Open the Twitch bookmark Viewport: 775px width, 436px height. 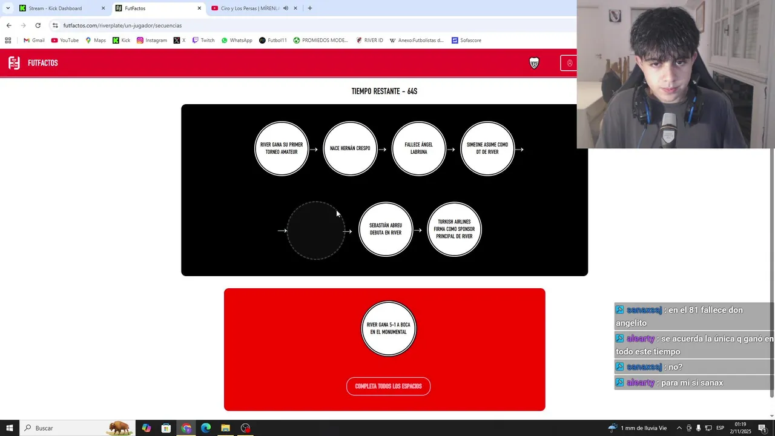[x=203, y=41]
